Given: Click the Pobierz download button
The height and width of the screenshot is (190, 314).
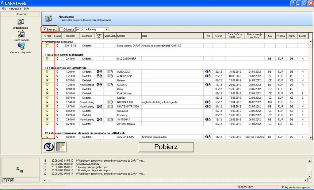Looking at the screenshot, I should pos(166,147).
